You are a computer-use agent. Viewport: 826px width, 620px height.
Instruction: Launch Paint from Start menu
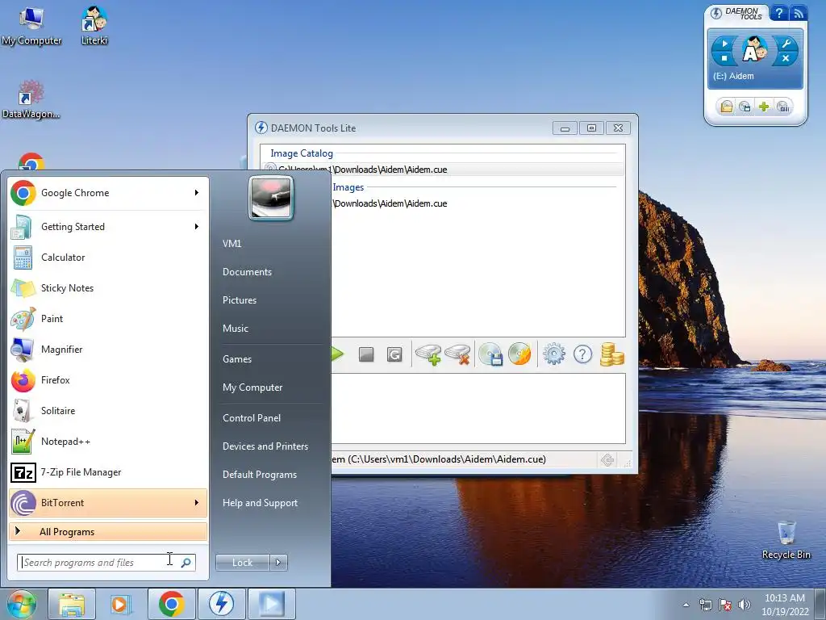[107, 318]
